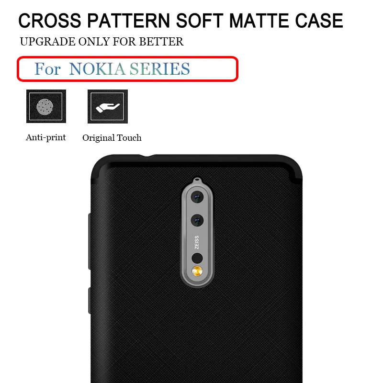Click the For NOKIA SERIES red box
The image size is (383, 383).
127,69
